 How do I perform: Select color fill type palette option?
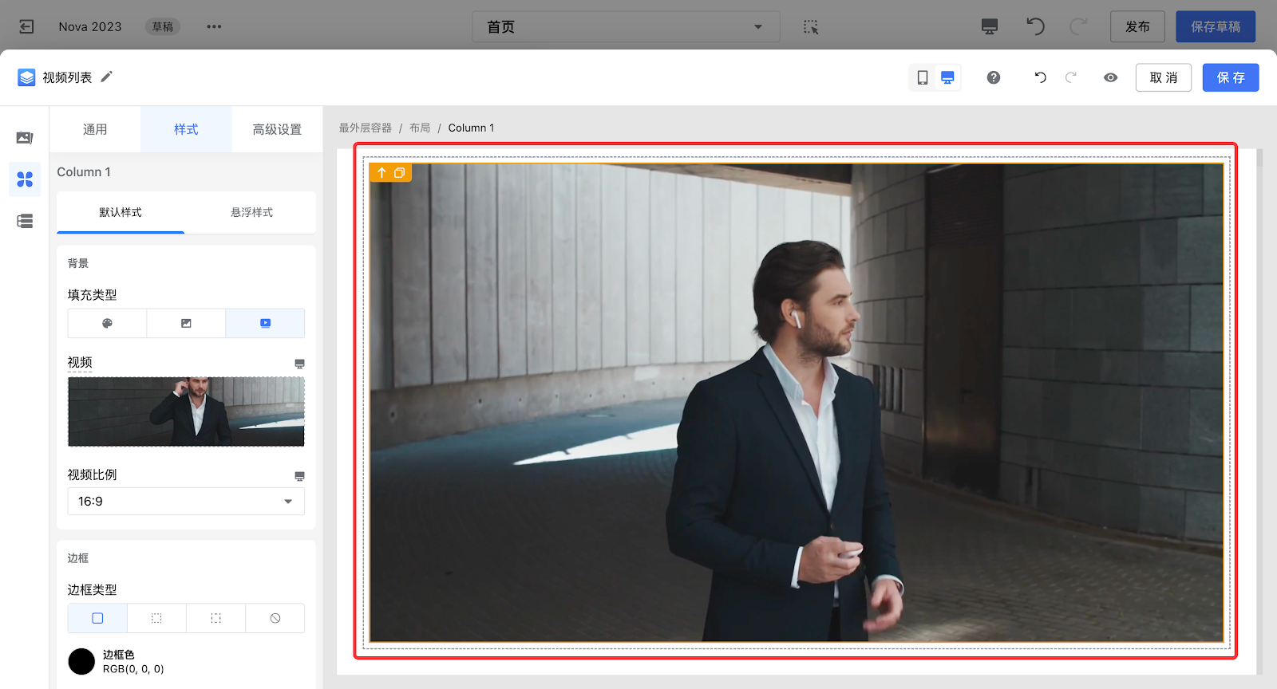tap(107, 323)
